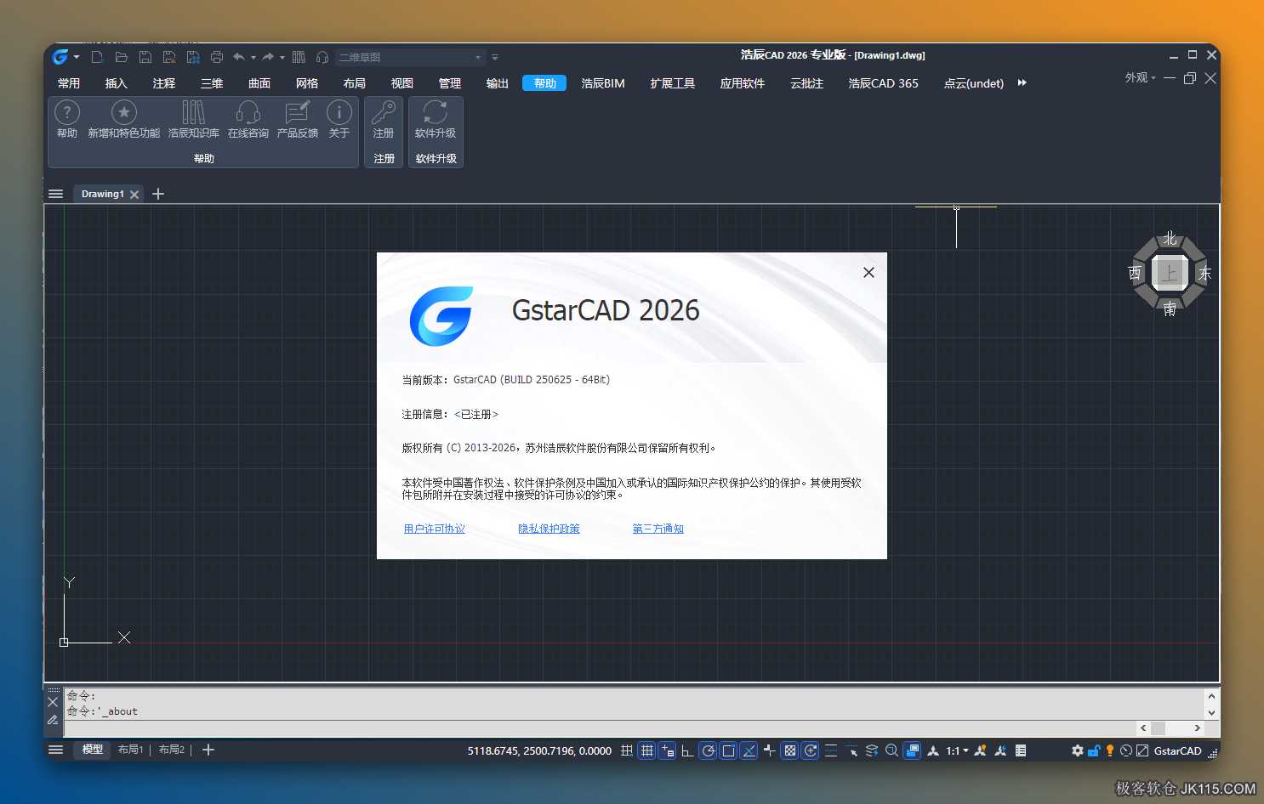This screenshot has height=804, width=1264.
Task: Expand the application menu arrow beside logo
Action: pyautogui.click(x=77, y=57)
